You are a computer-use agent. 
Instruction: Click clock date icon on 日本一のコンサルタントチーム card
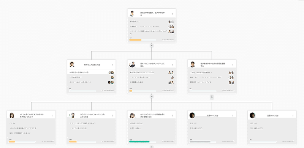[163, 90]
